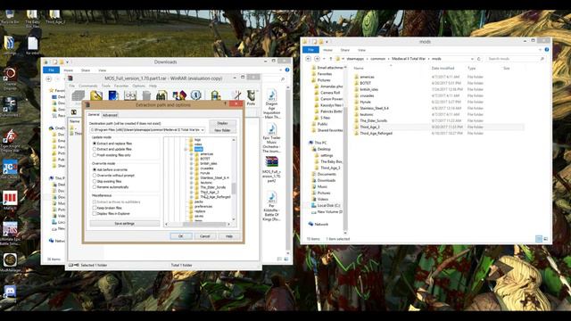
Task: Select Discord desktop shortcut
Action: pyautogui.click(x=10, y=293)
